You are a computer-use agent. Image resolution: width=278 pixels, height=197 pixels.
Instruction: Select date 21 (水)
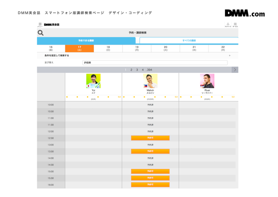coord(194,48)
